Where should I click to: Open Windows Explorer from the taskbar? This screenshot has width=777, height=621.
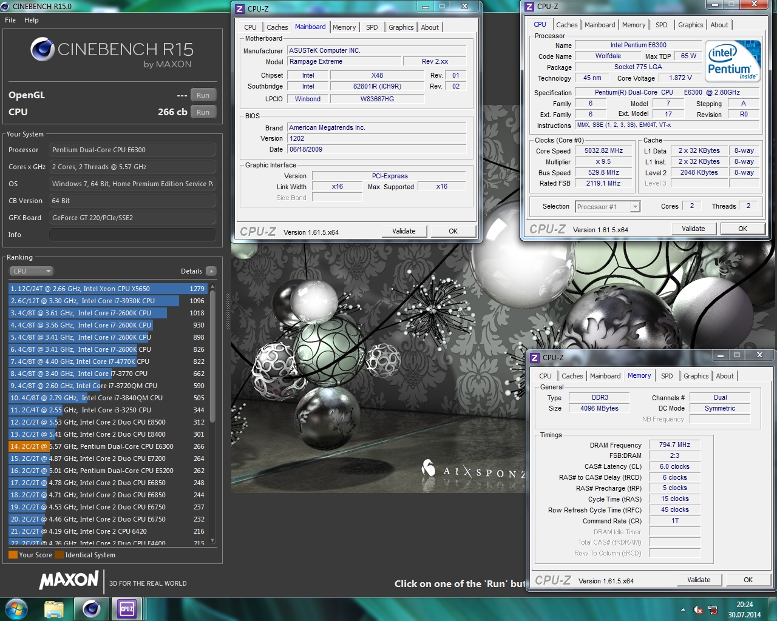coord(54,609)
